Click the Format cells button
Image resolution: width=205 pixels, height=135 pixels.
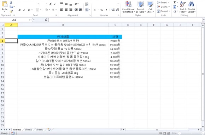tap(164, 11)
